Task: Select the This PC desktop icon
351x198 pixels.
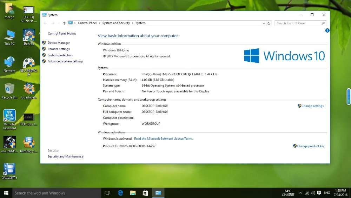Action: click(9, 37)
